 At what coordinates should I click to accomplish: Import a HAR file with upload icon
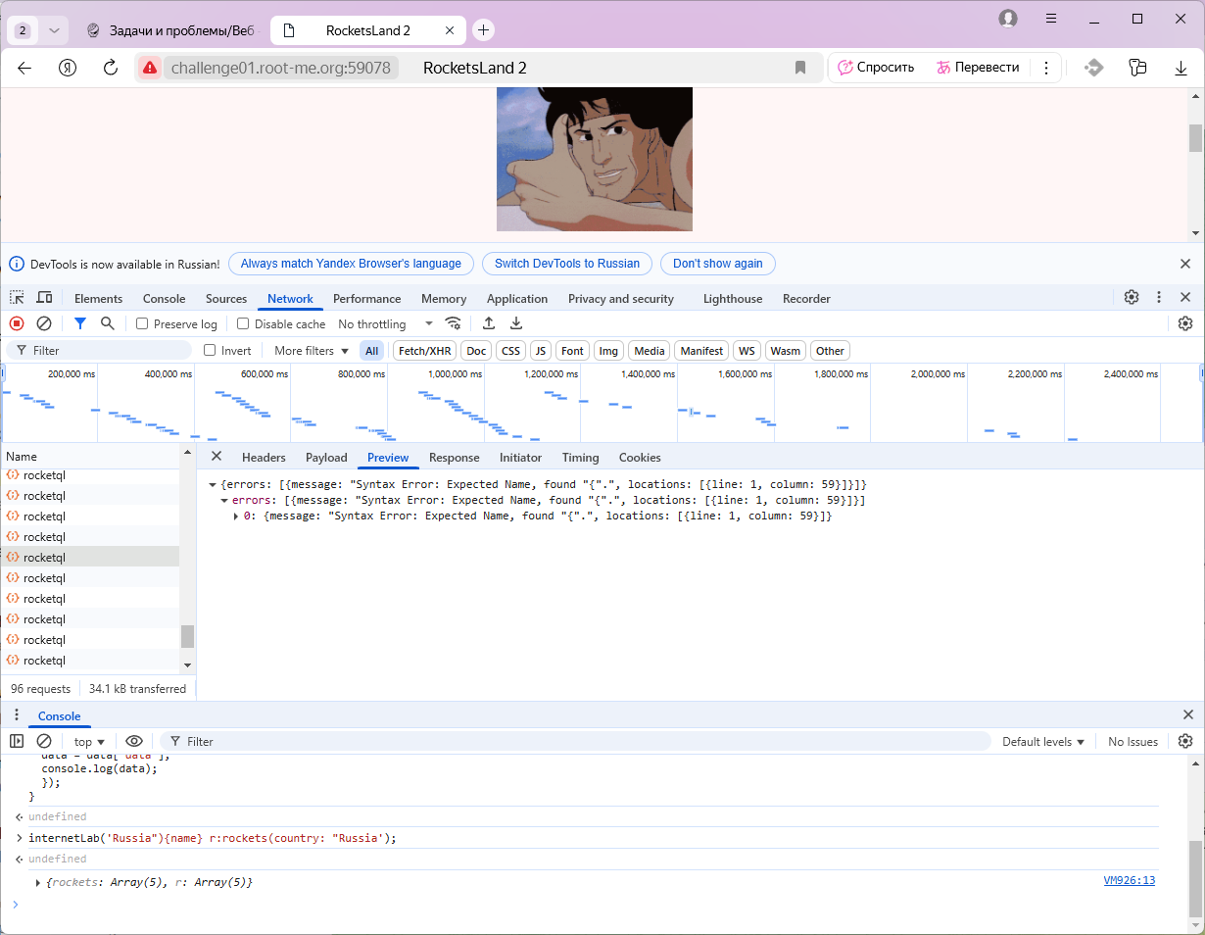point(489,323)
